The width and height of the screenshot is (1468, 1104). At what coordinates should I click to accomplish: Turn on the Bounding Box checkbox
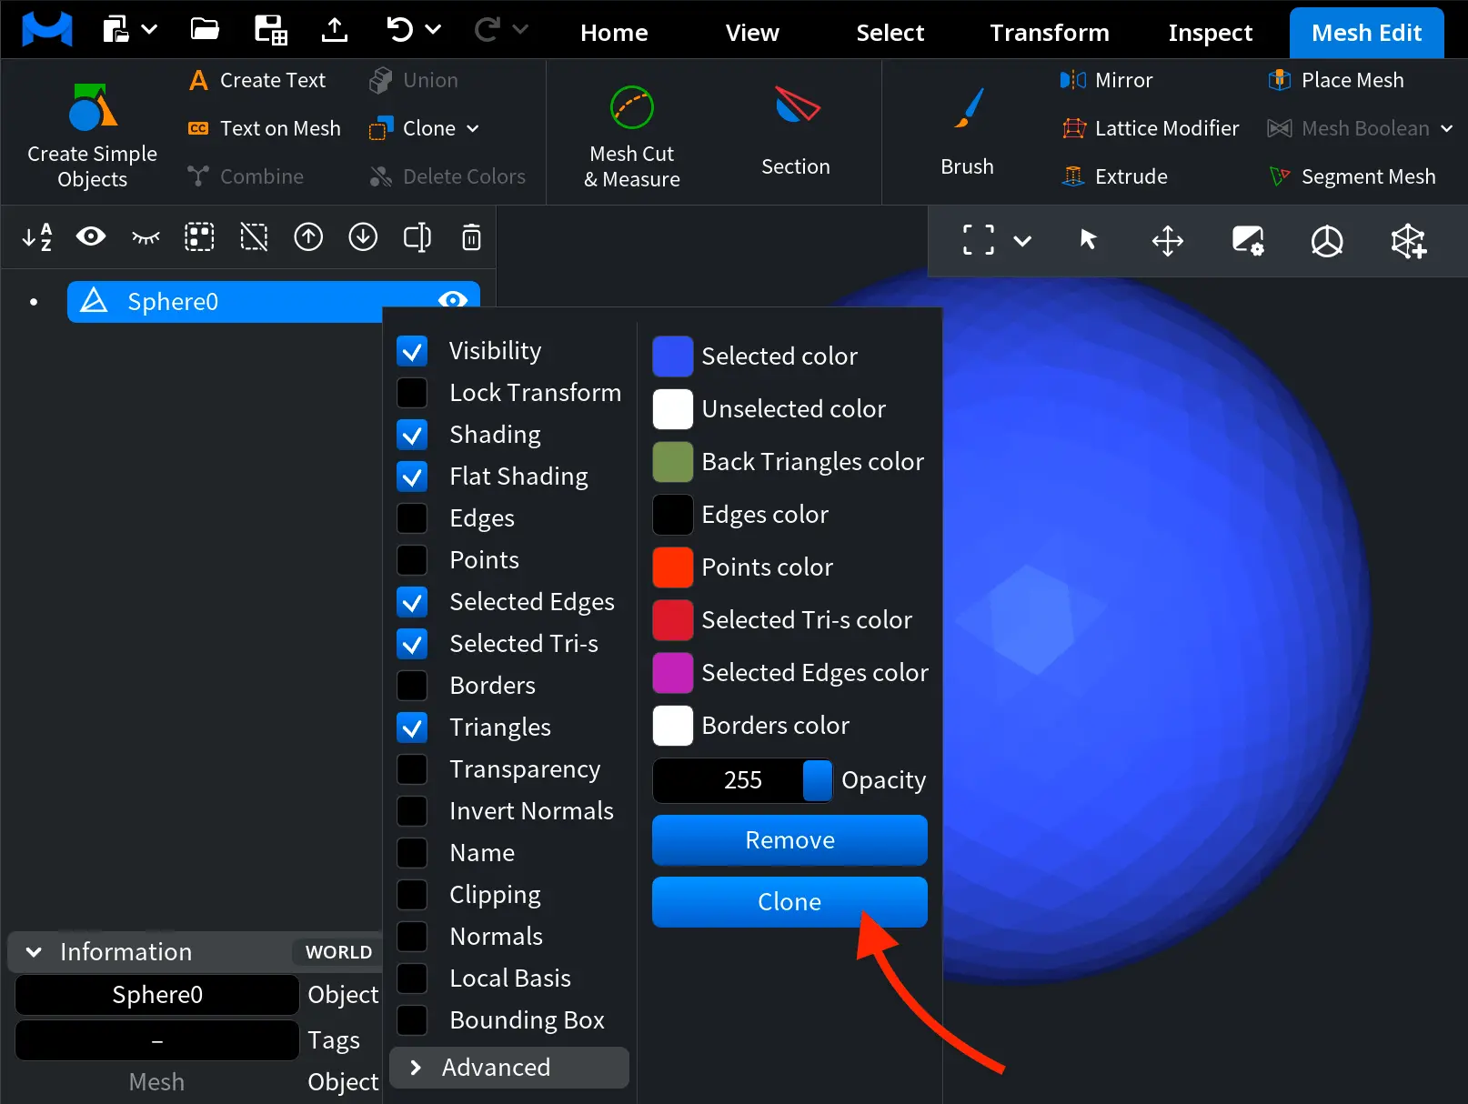click(x=413, y=1020)
